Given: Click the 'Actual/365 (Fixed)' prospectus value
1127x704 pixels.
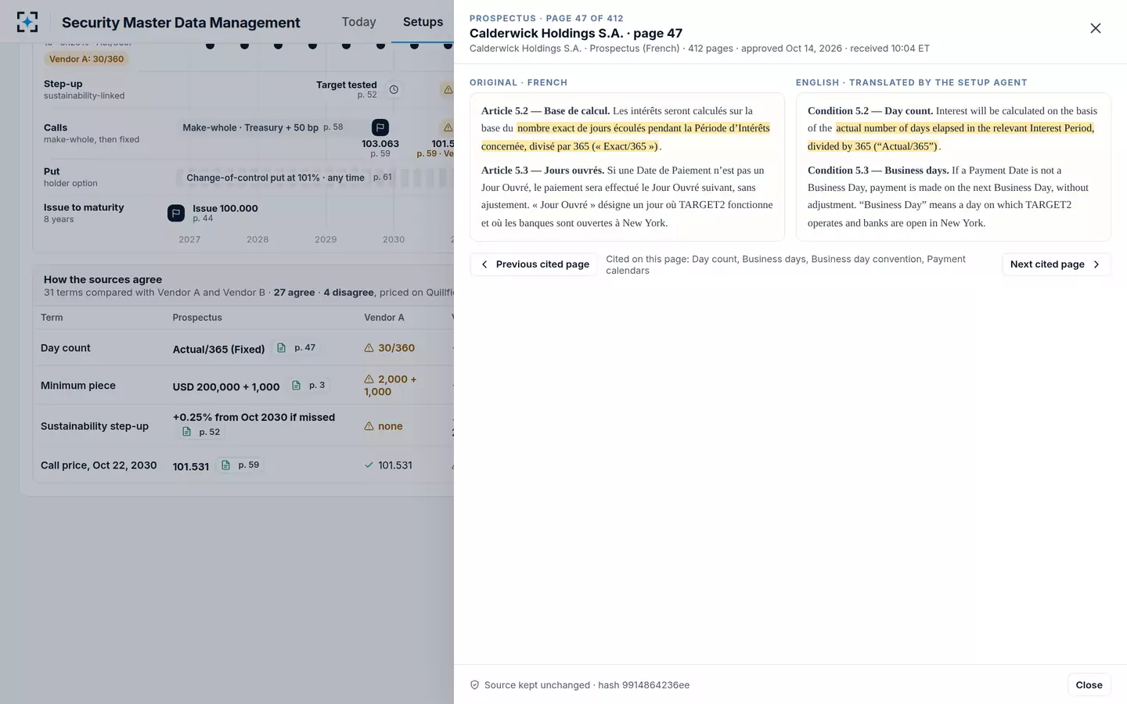Looking at the screenshot, I should tap(218, 349).
